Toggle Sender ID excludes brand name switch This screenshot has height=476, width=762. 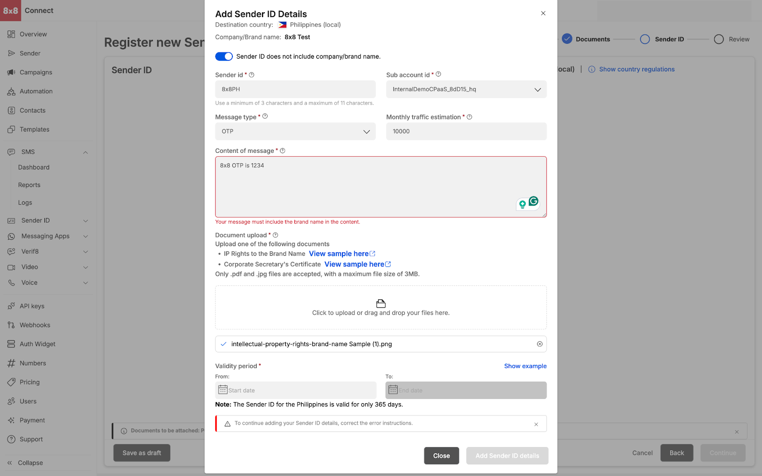[224, 57]
